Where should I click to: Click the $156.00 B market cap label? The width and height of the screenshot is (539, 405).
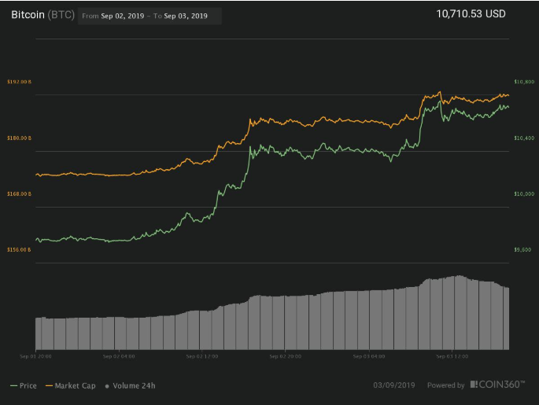[x=19, y=249]
